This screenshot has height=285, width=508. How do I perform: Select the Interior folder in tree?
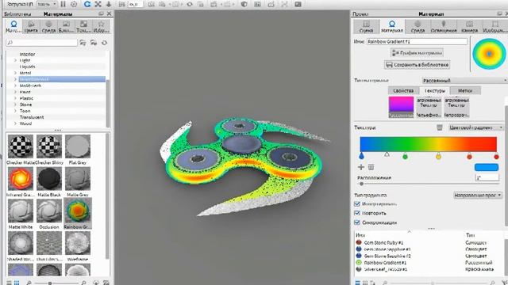(x=27, y=54)
